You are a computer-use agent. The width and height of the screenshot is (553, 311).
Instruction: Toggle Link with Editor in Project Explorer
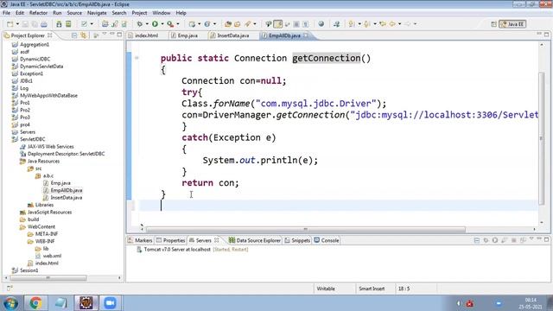[84, 35]
